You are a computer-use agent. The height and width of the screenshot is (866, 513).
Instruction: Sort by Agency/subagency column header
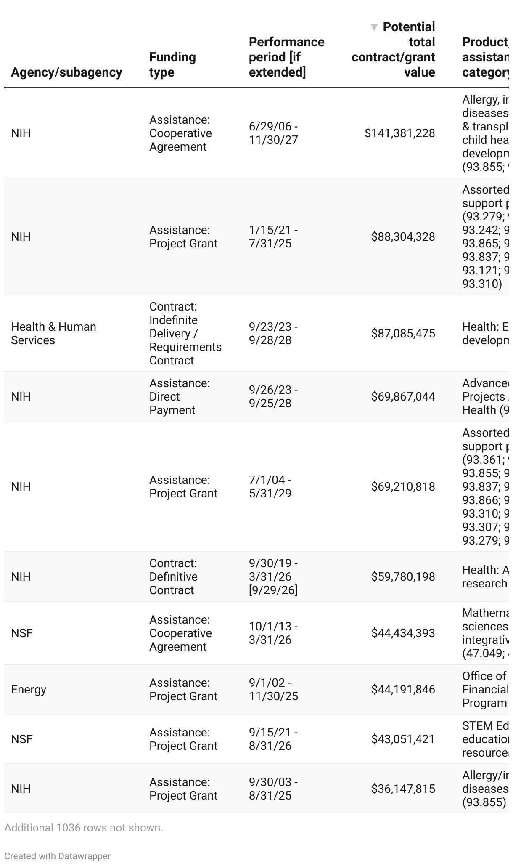click(66, 72)
